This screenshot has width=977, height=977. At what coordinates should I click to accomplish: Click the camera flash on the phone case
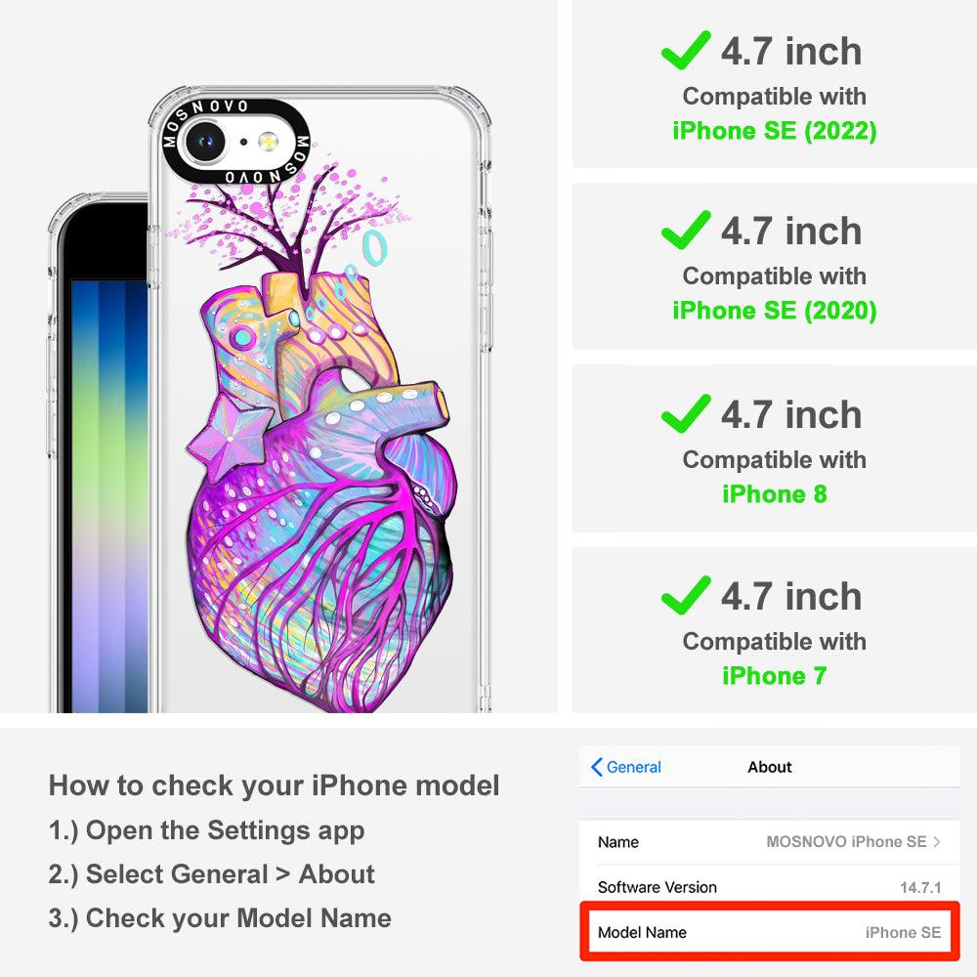coord(268,142)
